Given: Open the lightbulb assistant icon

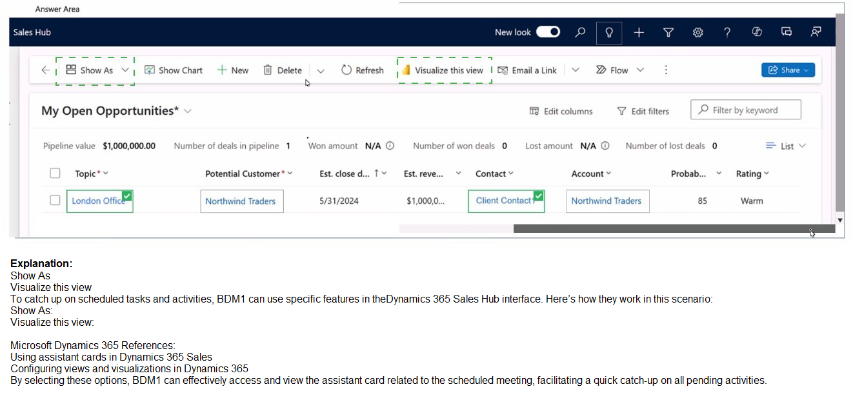Looking at the screenshot, I should pyautogui.click(x=608, y=32).
